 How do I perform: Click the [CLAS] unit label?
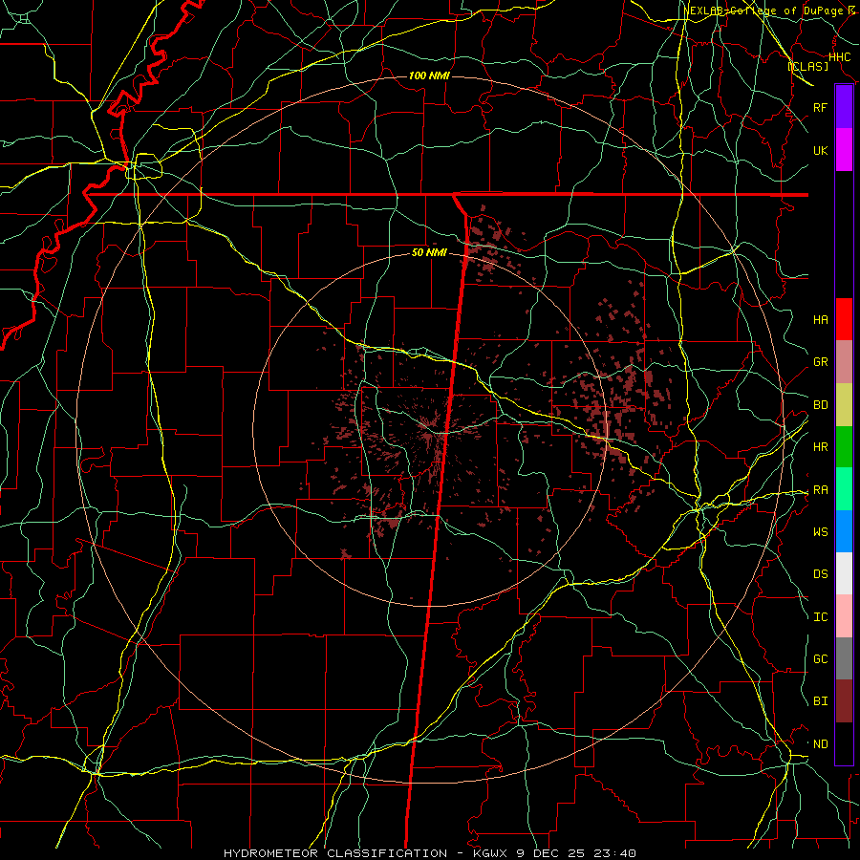coord(807,66)
